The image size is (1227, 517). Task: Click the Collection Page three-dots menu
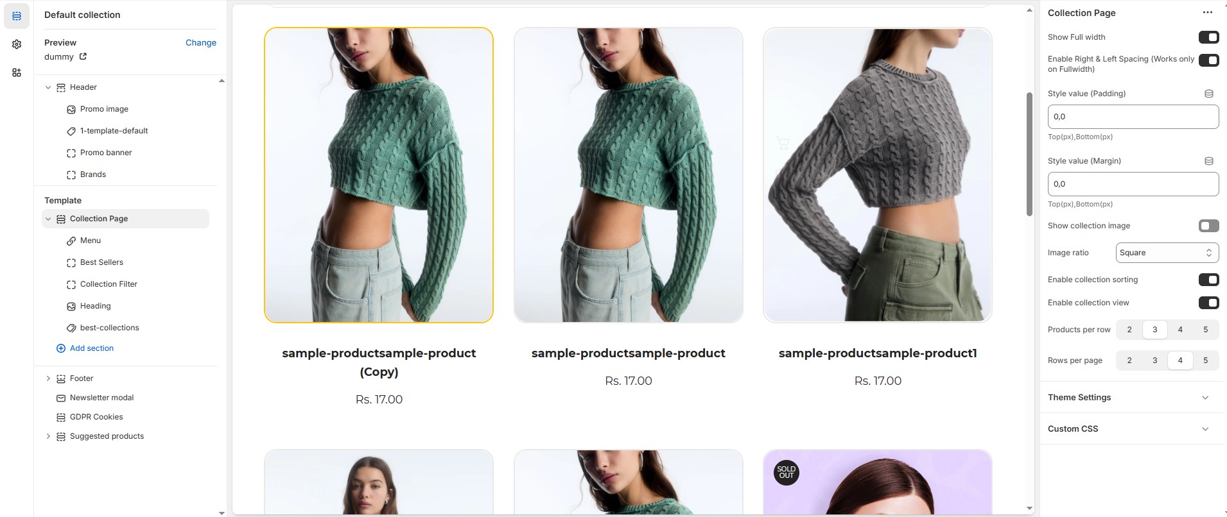(x=1207, y=13)
